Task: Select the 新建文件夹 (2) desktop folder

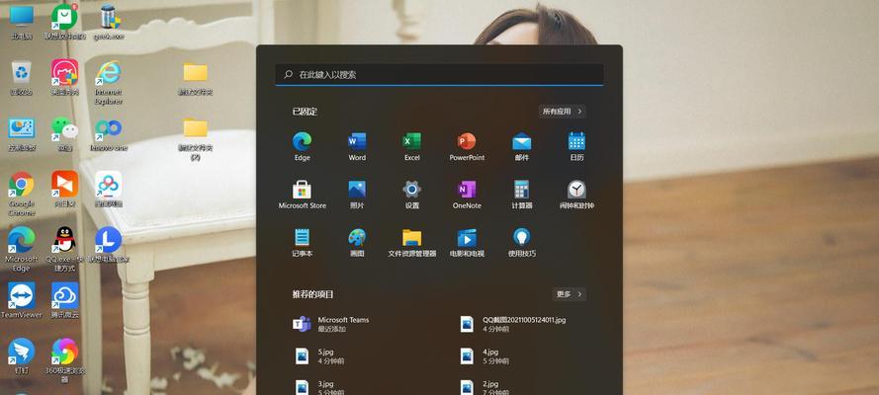Action: tap(196, 138)
